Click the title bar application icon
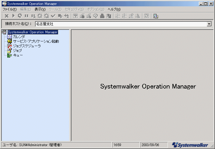 tap(4, 4)
